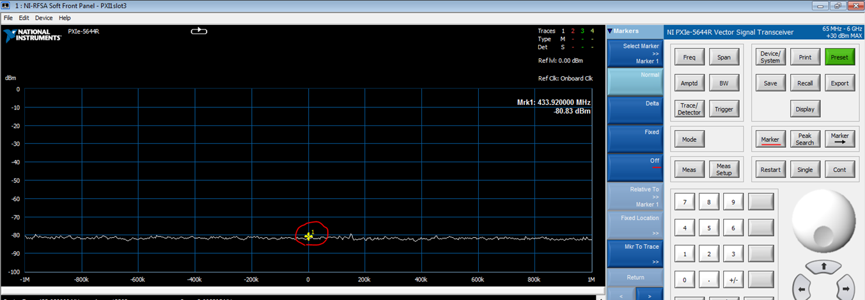The height and width of the screenshot is (300, 865).
Task: Click the round rotary tuning knob
Action: [823, 221]
